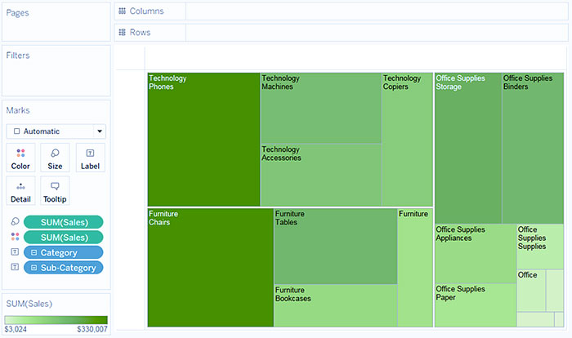Click the $3,024 legend minimum value
The image size is (572, 338).
16,329
